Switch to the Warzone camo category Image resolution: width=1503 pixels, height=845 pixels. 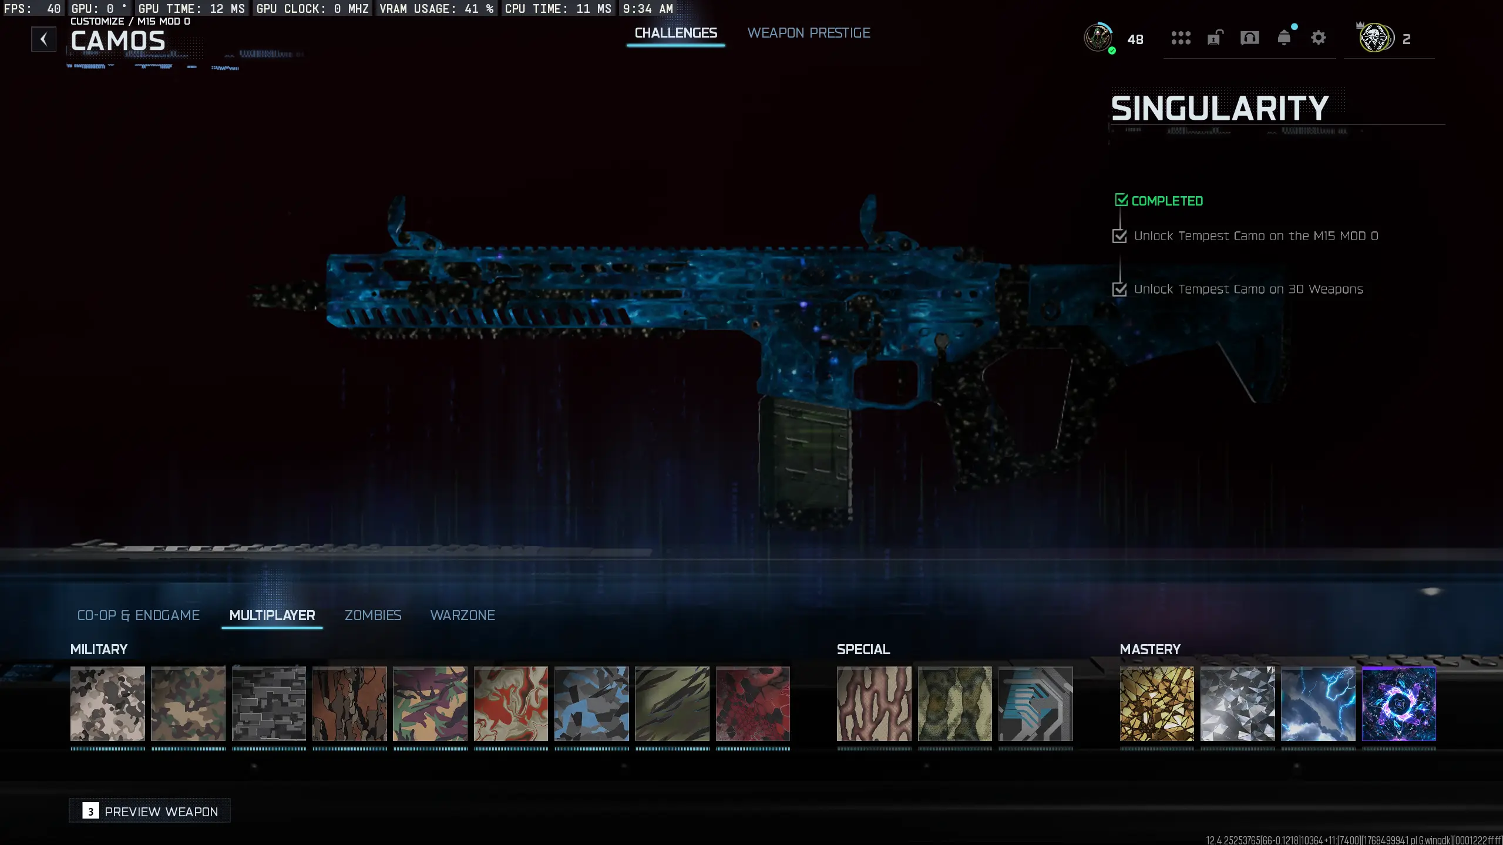[462, 615]
